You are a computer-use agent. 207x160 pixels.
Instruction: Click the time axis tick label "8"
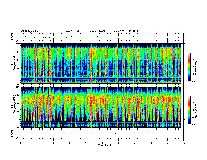(x=151, y=143)
